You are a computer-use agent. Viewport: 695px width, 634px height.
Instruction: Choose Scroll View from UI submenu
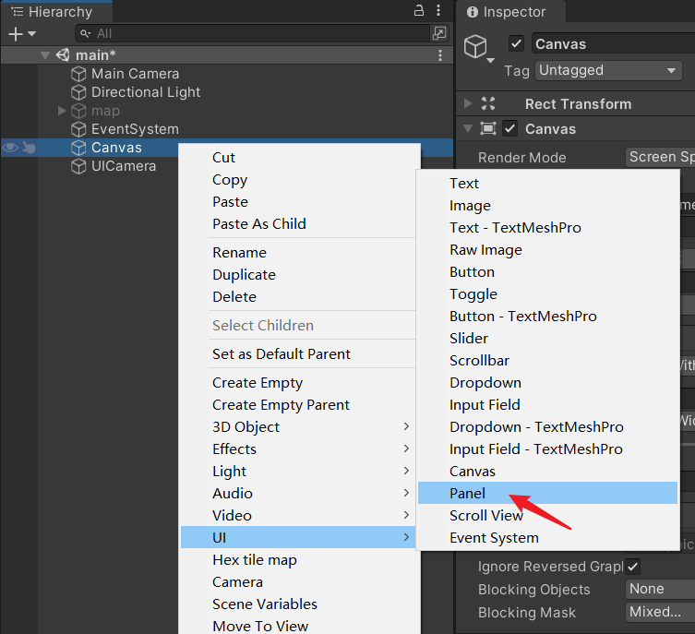point(547,515)
